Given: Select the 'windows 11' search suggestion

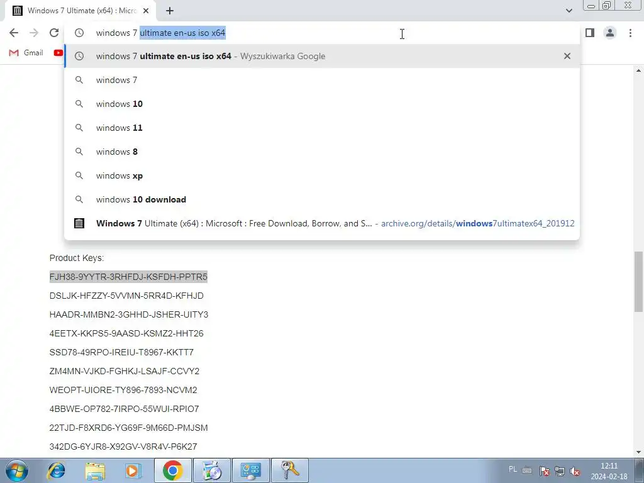Looking at the screenshot, I should coord(322,128).
